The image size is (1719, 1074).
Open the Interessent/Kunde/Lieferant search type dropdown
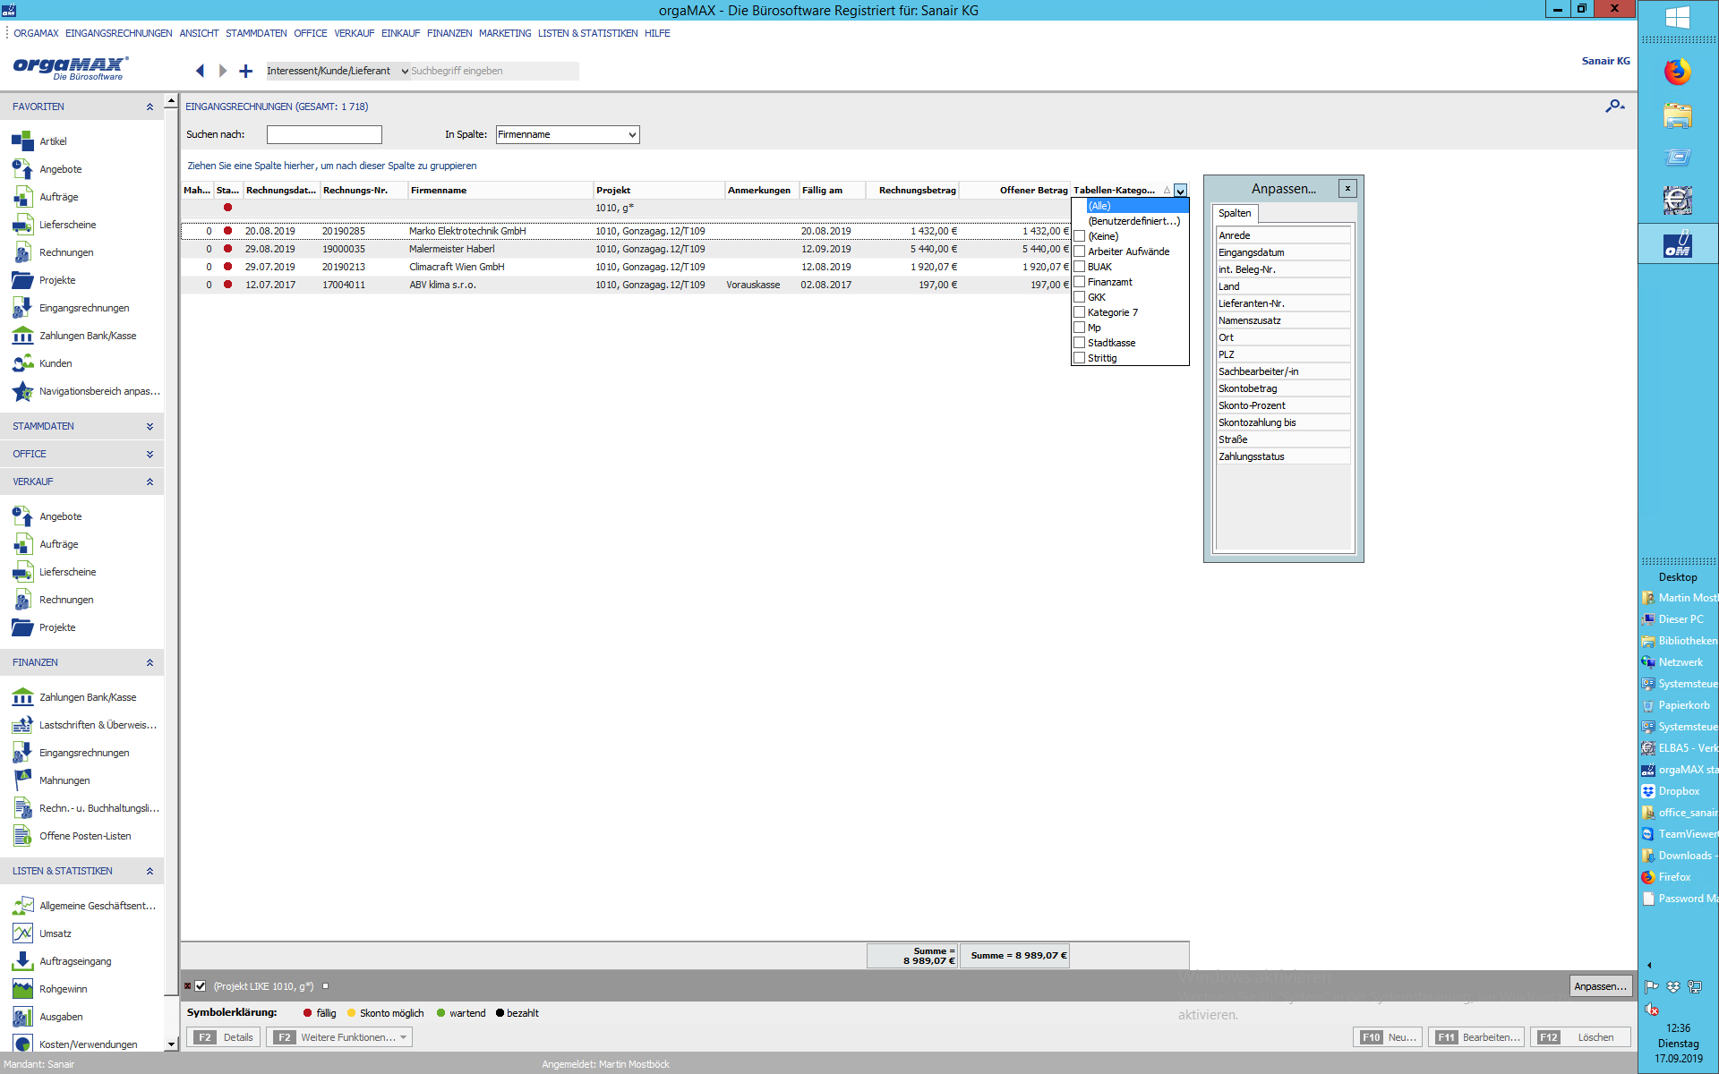point(338,71)
